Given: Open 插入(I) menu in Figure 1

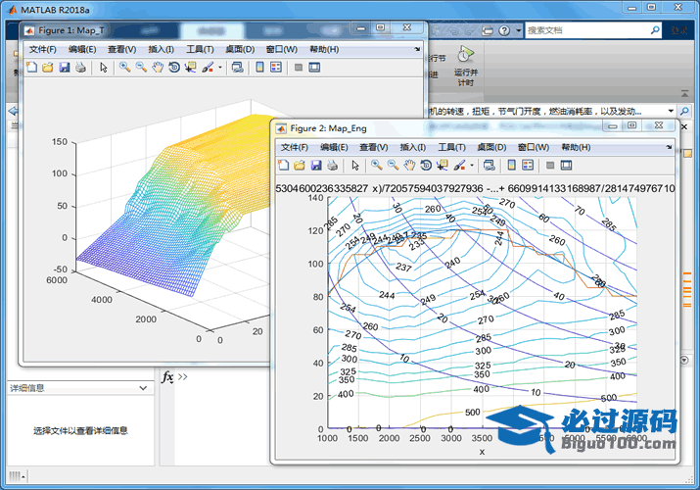Looking at the screenshot, I should tap(161, 49).
